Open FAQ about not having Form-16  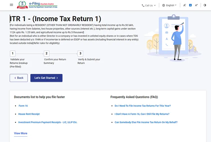click(x=142, y=114)
